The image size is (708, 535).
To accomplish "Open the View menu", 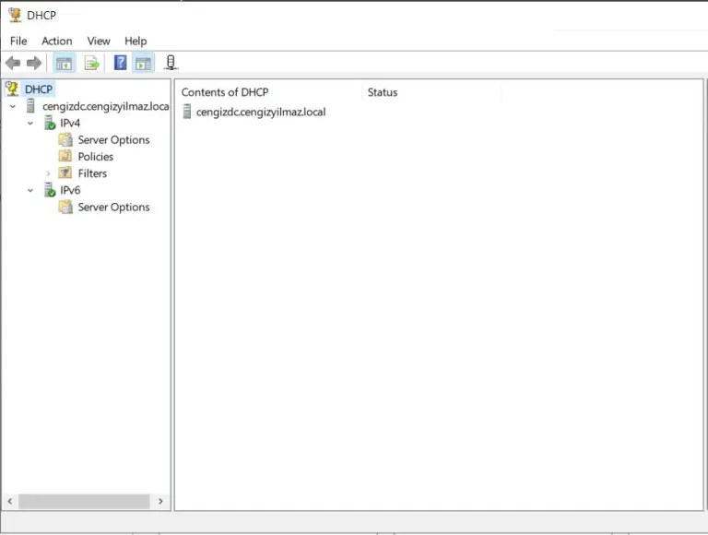I will pyautogui.click(x=99, y=41).
